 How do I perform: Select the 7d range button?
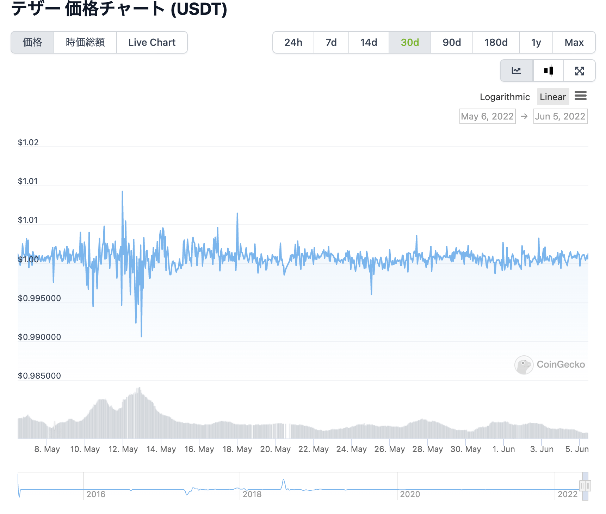click(x=331, y=42)
